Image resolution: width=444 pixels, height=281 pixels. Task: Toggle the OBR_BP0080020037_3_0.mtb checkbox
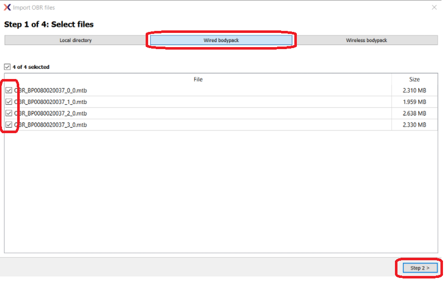click(x=9, y=125)
